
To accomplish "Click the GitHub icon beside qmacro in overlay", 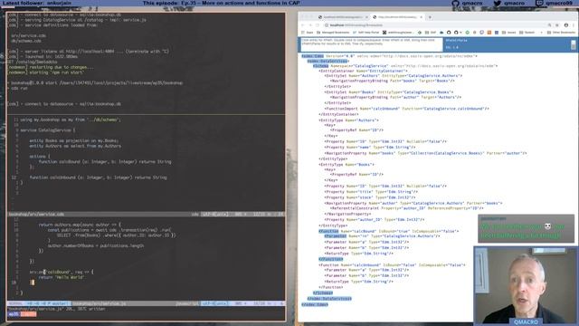I will coord(456,3).
